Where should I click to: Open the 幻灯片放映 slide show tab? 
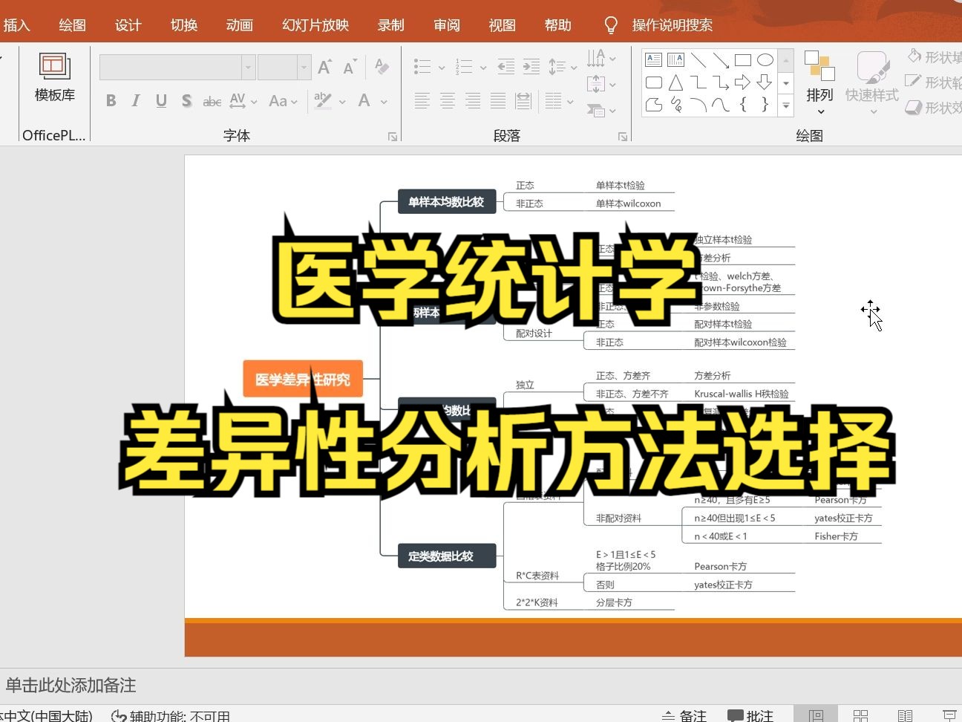click(x=315, y=25)
